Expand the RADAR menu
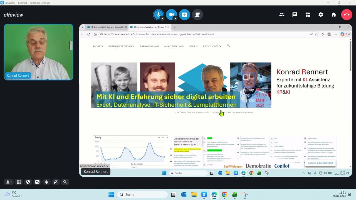The image size is (356, 200). click(98, 46)
